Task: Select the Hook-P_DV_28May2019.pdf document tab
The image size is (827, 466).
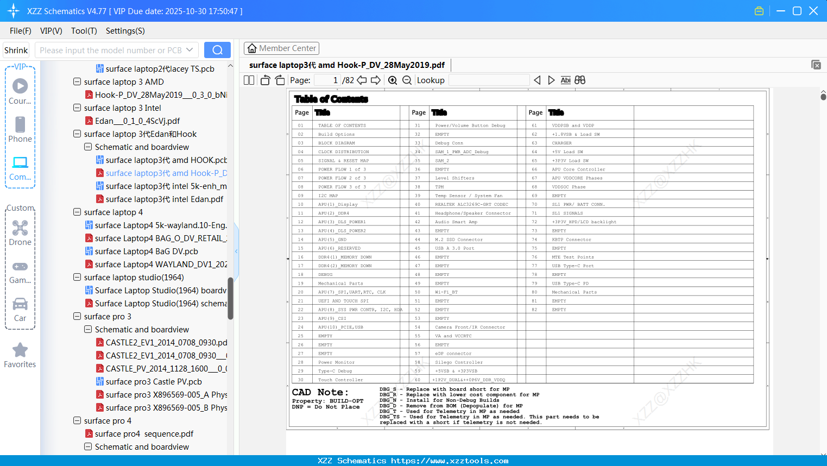Action: pyautogui.click(x=347, y=65)
